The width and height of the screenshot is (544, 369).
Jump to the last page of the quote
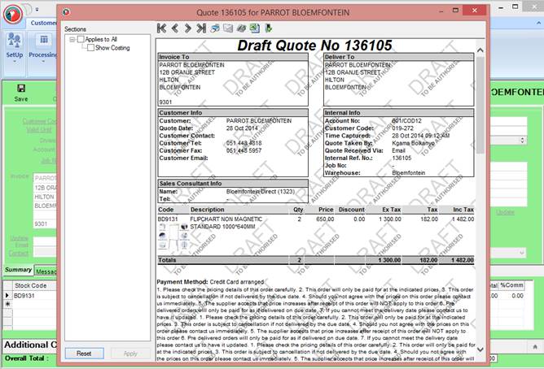click(200, 28)
